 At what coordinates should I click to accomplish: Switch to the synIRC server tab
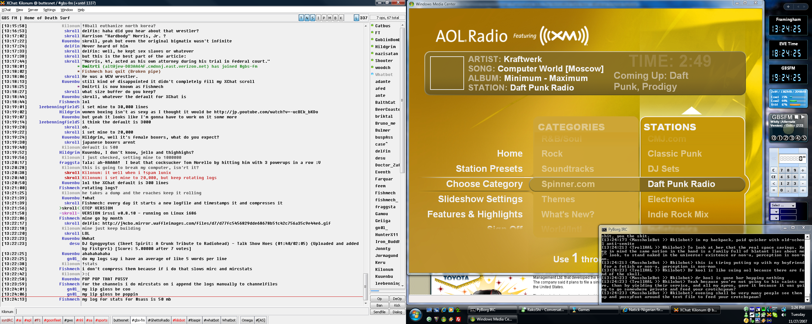(x=7, y=320)
